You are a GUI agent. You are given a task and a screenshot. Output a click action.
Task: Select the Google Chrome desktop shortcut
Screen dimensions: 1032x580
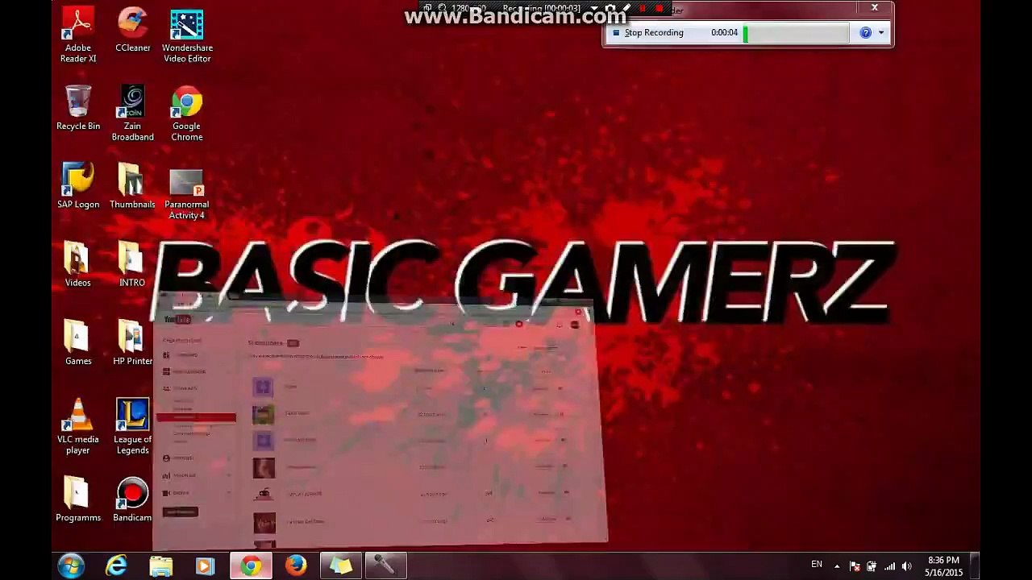(x=186, y=114)
